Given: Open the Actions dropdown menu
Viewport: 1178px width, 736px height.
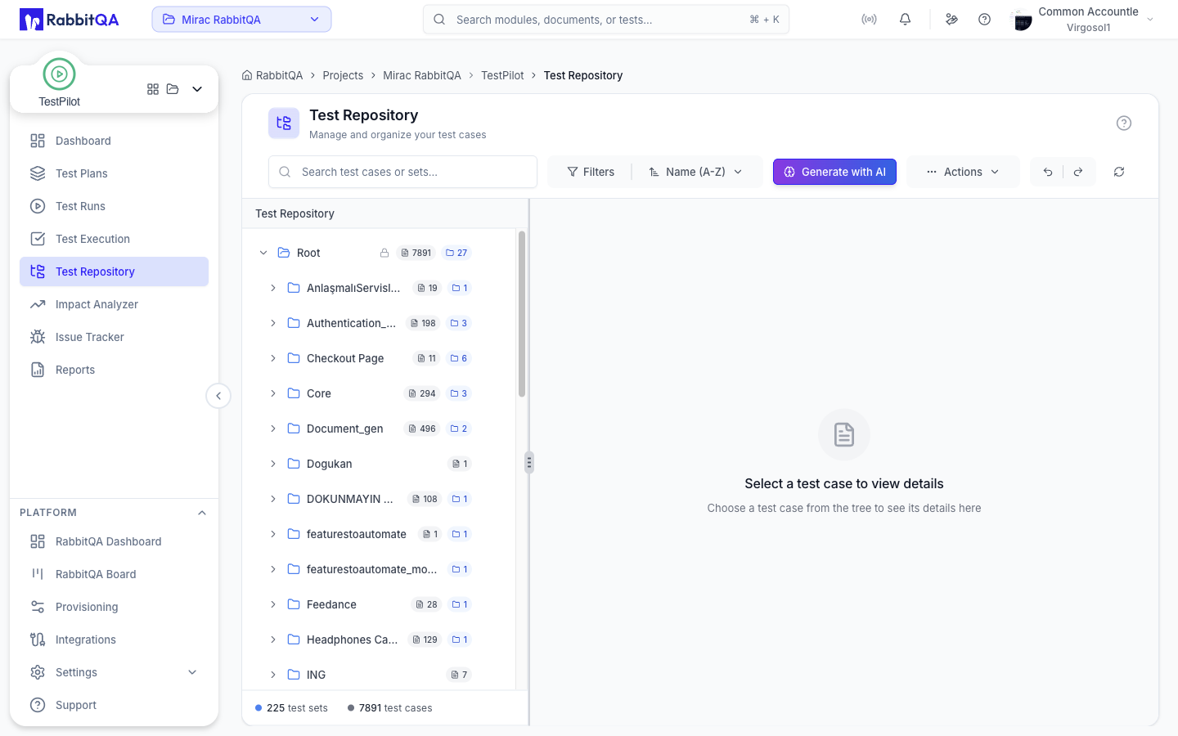Looking at the screenshot, I should click(963, 172).
